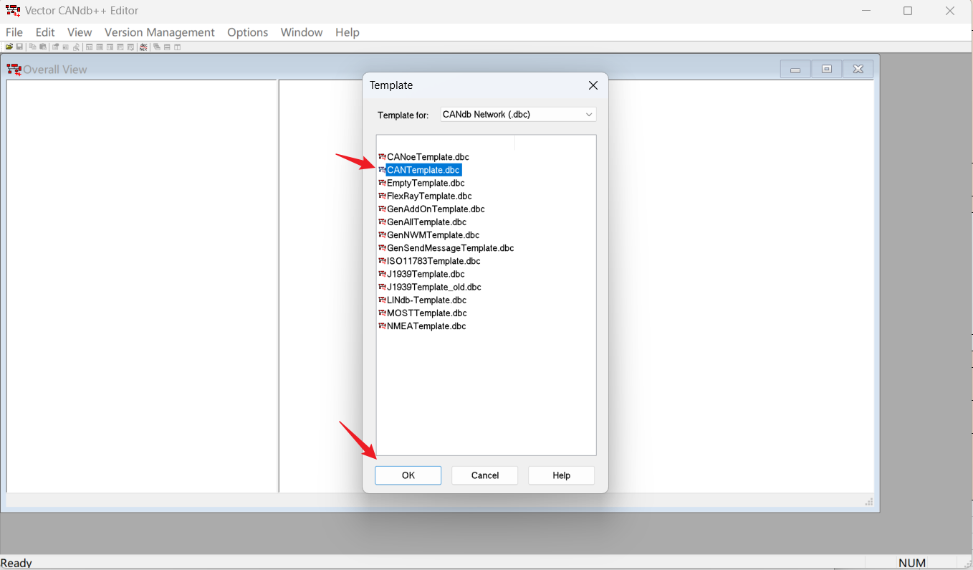The width and height of the screenshot is (973, 570).
Task: Click the tile windows vertically icon
Action: pos(177,47)
